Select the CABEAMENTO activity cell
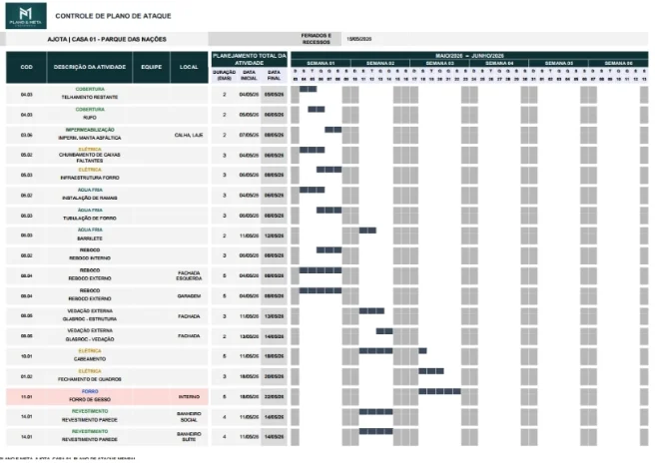This screenshot has width=655, height=469. [x=90, y=359]
